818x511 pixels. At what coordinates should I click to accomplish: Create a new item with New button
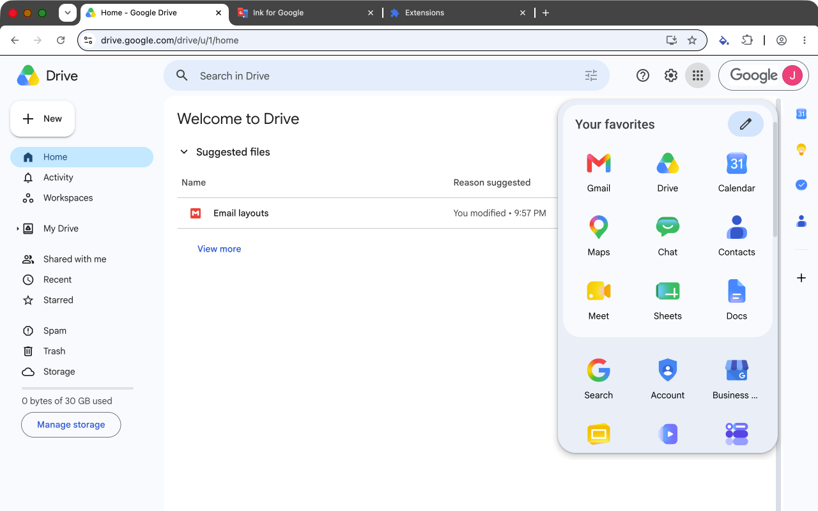43,119
